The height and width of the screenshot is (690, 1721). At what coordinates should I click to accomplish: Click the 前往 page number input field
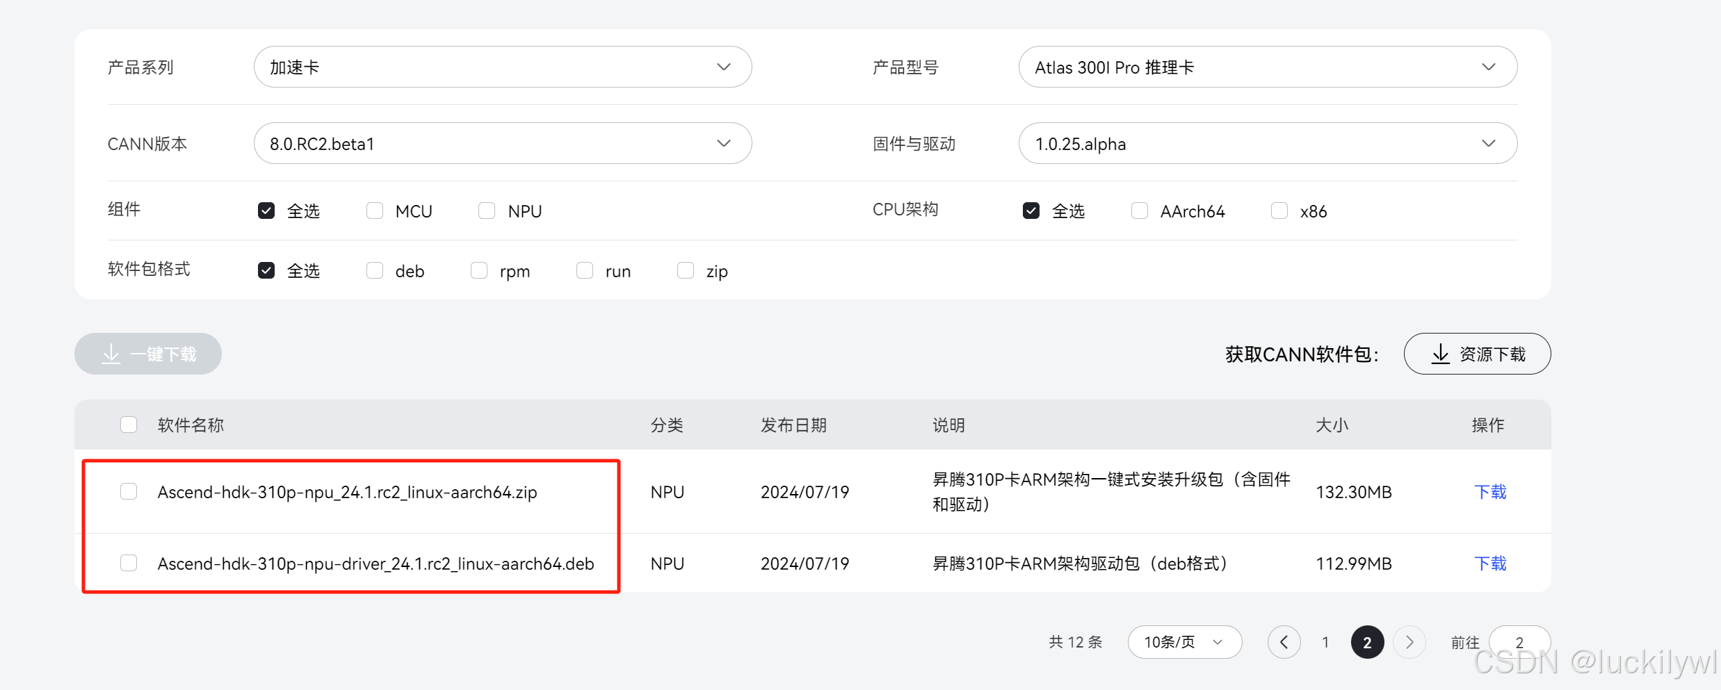tap(1520, 642)
